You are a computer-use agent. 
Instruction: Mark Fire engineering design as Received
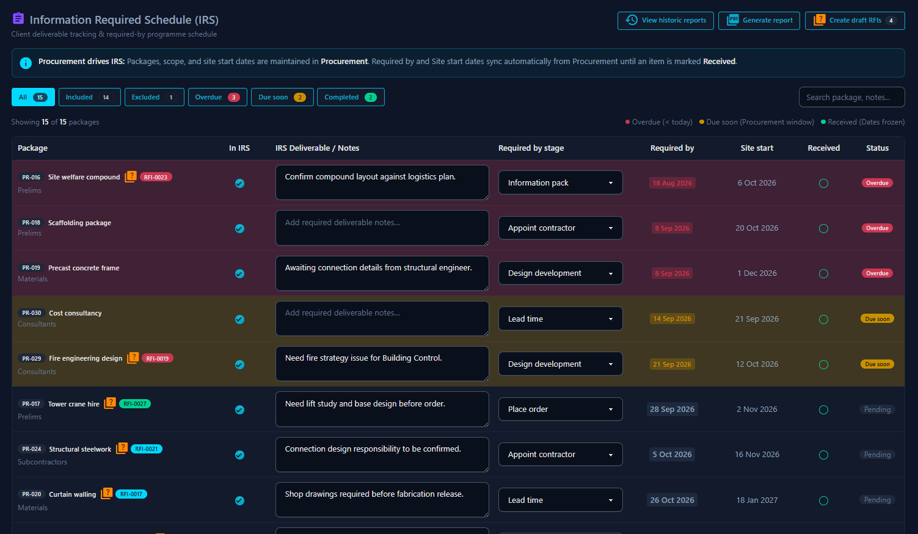tap(823, 364)
